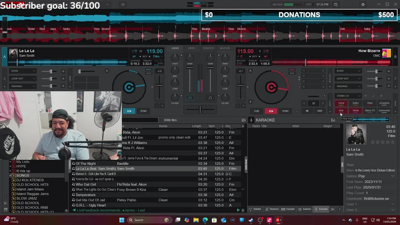Image resolution: width=400 pixels, height=225 pixels.
Task: Open the Sidelist tab
Action: [255, 209]
